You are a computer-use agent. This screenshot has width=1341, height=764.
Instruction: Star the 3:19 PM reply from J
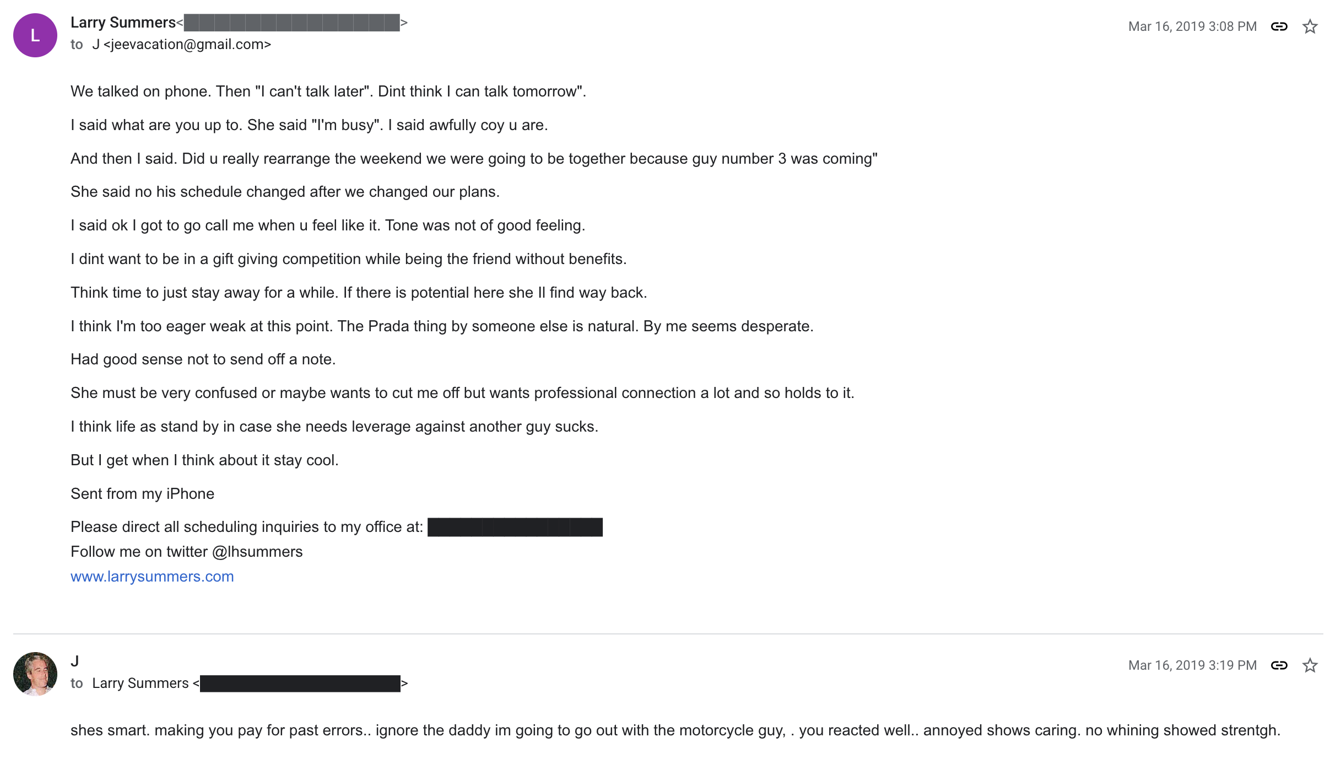click(1310, 665)
